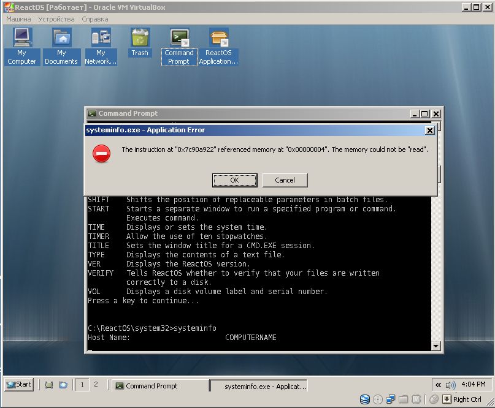495x408 pixels.
Task: Close the systeminfo.exe error dialog
Action: point(429,130)
